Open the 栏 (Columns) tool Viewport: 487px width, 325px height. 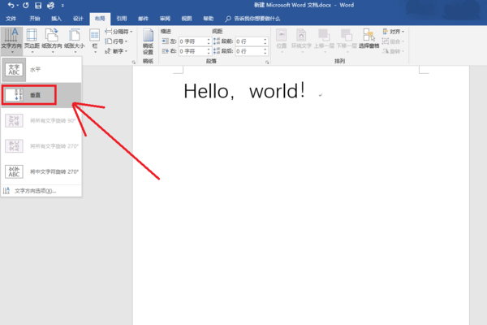pyautogui.click(x=95, y=41)
